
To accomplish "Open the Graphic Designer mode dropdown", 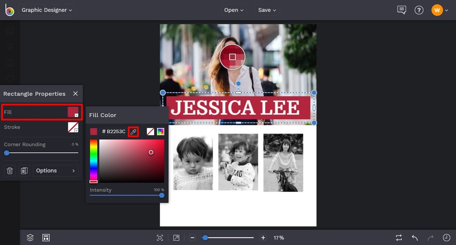I will [x=47, y=10].
